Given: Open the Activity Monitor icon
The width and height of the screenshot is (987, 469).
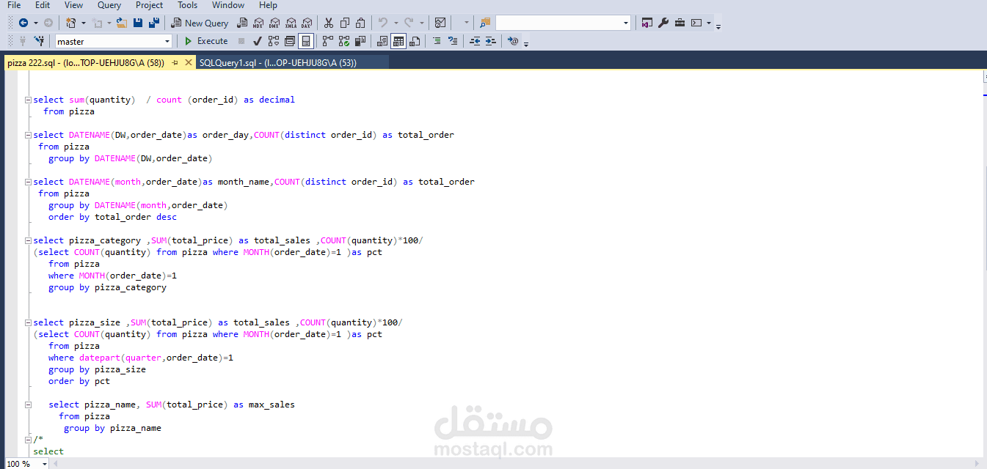Looking at the screenshot, I should pos(440,23).
